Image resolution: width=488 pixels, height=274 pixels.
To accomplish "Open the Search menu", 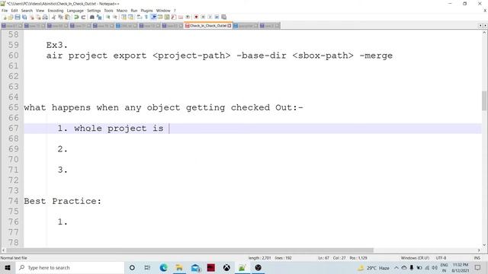I will [27, 11].
